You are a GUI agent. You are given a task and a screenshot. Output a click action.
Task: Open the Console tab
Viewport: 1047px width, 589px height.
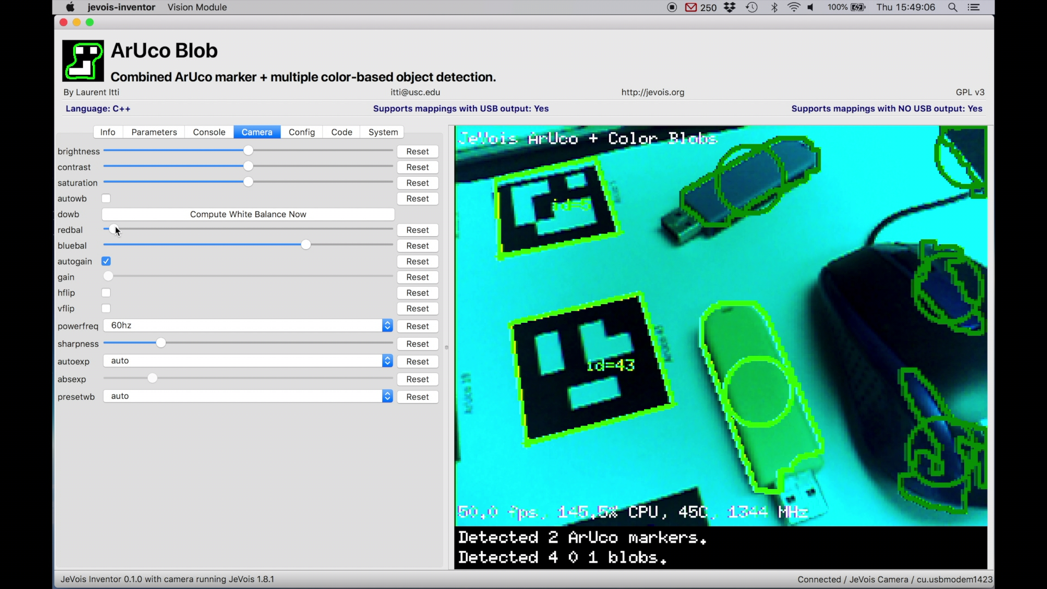[209, 132]
